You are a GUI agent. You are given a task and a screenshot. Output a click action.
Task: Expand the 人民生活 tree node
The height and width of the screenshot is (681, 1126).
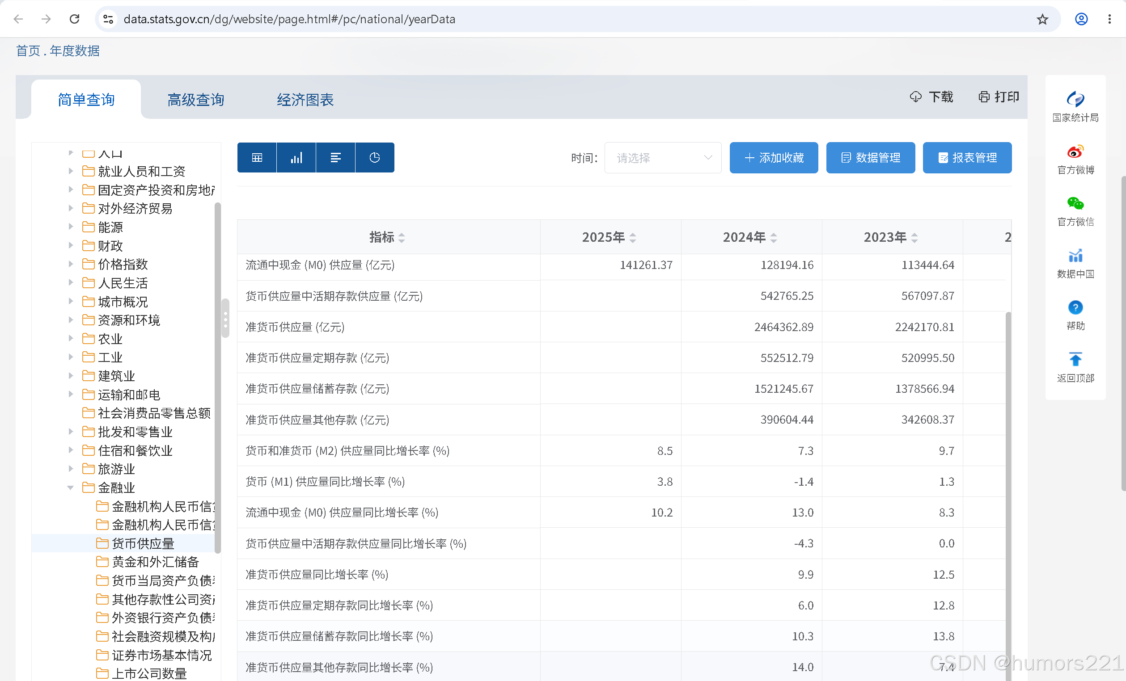(x=71, y=283)
